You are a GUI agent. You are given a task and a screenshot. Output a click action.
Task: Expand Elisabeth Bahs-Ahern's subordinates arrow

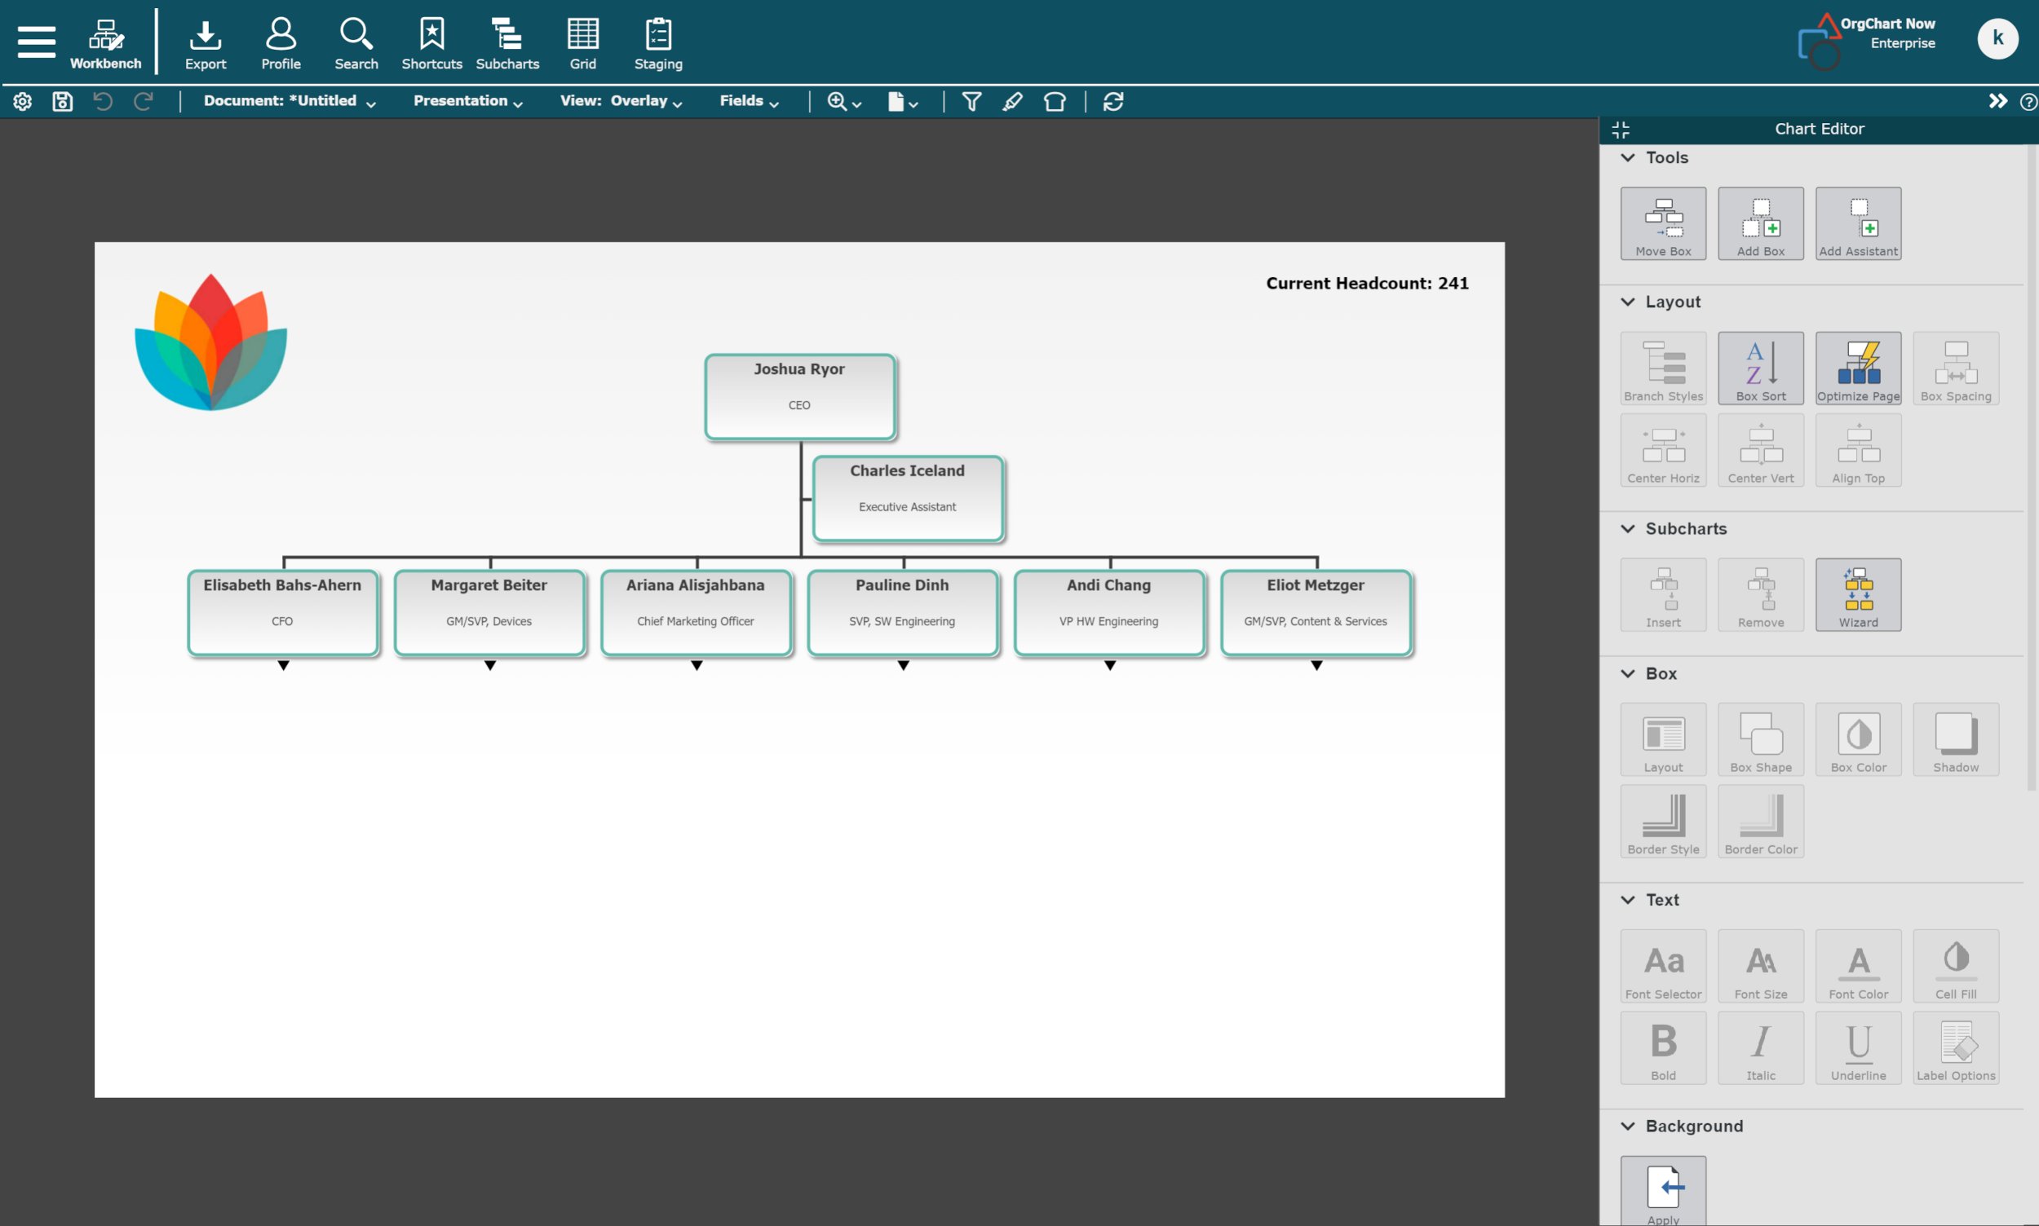[x=284, y=665]
